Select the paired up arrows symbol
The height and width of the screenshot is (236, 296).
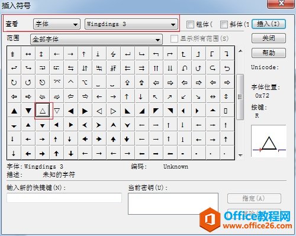click(x=156, y=68)
